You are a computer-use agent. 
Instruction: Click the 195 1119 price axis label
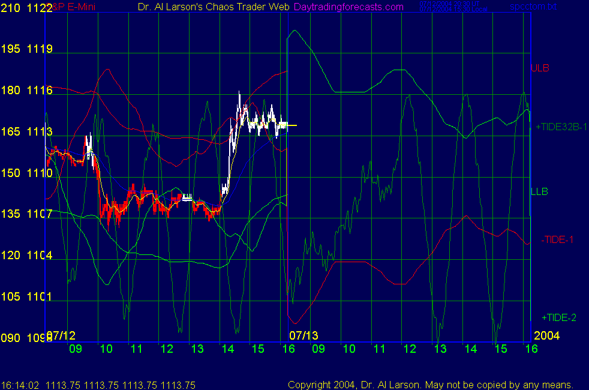(26, 49)
